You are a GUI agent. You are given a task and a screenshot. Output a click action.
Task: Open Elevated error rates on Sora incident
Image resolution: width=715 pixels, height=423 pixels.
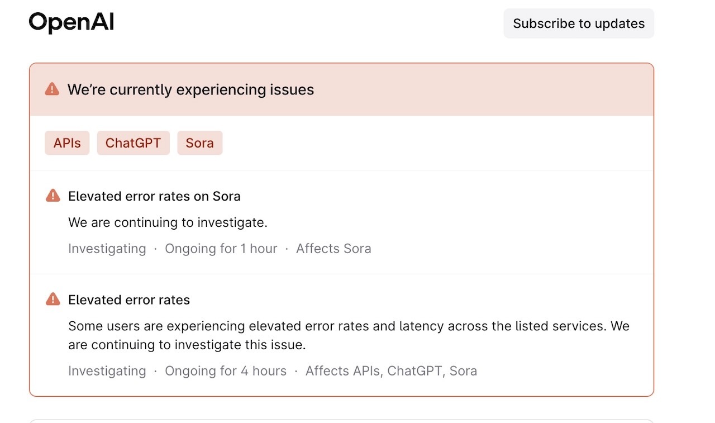(x=154, y=196)
